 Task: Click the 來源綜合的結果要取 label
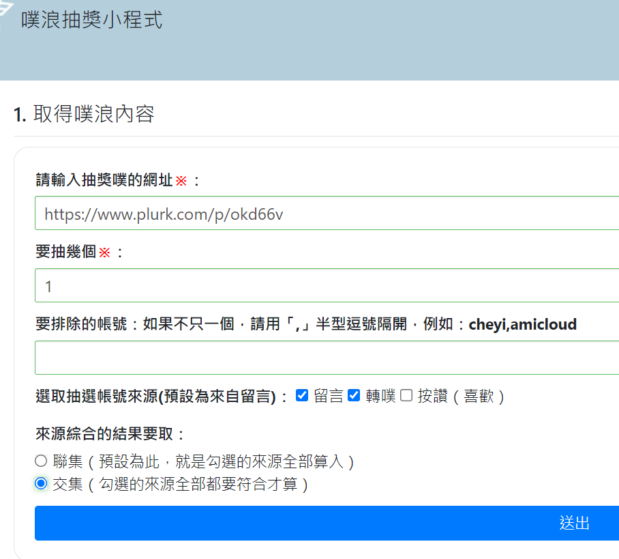click(110, 434)
